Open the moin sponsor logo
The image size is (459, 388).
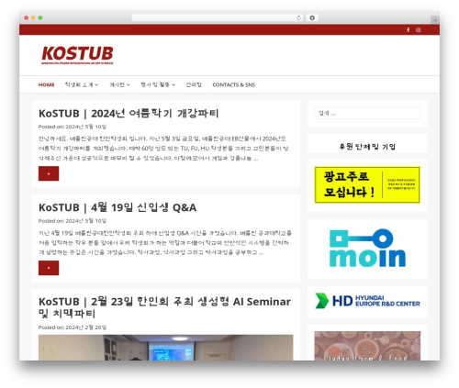[367, 249]
